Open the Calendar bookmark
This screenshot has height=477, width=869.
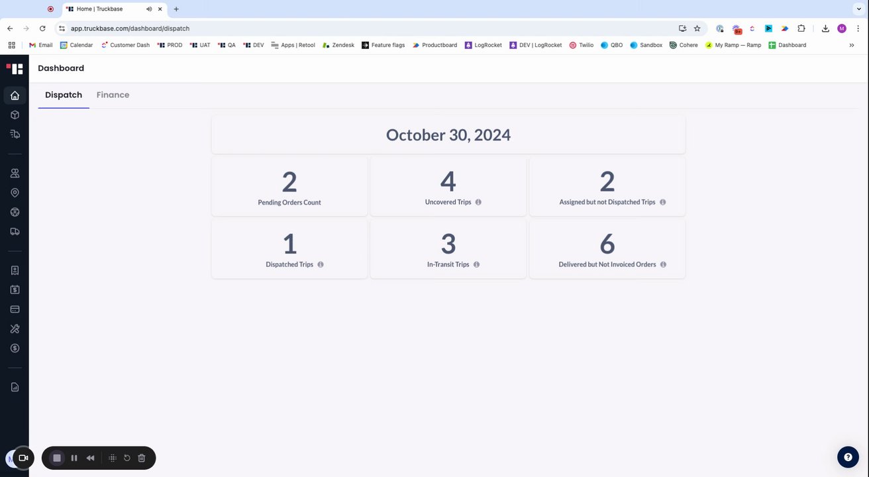tap(76, 45)
